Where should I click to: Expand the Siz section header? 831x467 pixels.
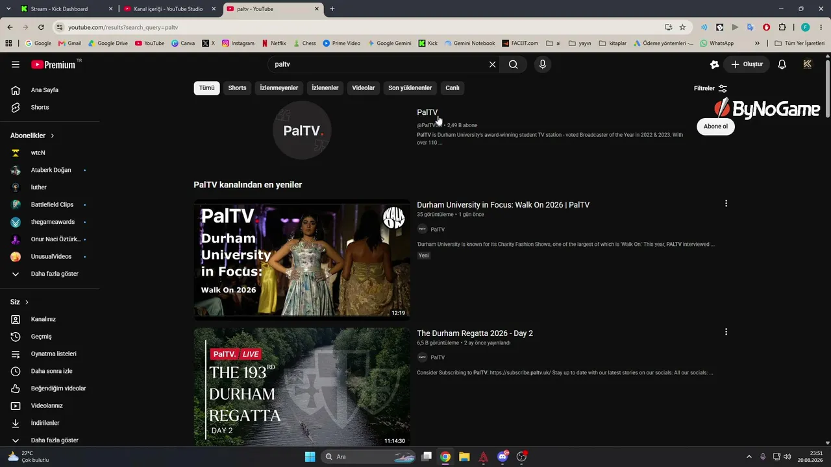coord(19,302)
